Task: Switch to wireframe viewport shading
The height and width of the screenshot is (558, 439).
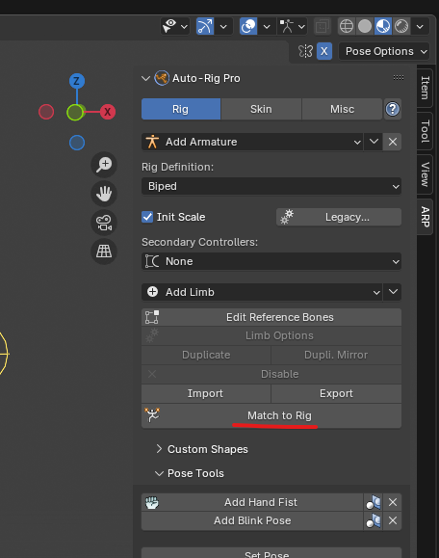Action: pos(347,26)
